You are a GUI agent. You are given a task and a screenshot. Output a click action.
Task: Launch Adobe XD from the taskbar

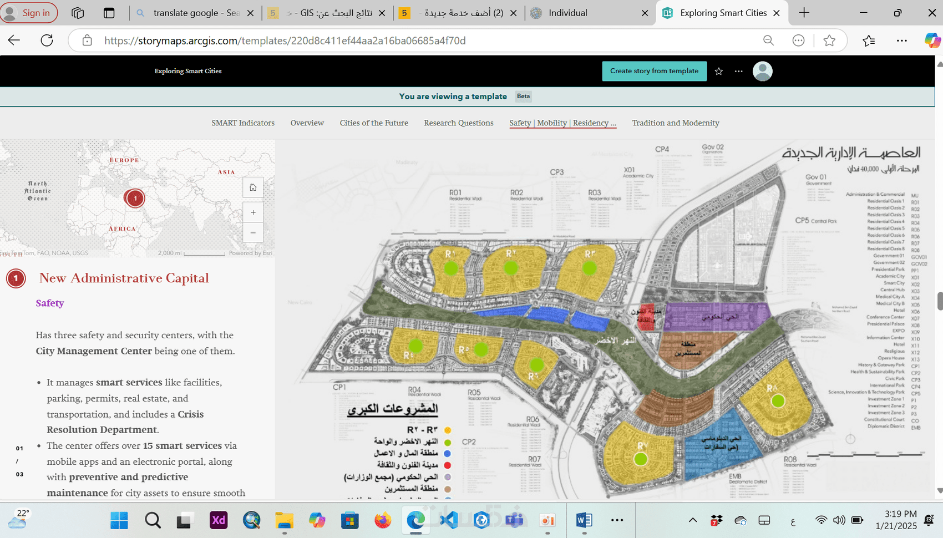[x=219, y=520]
